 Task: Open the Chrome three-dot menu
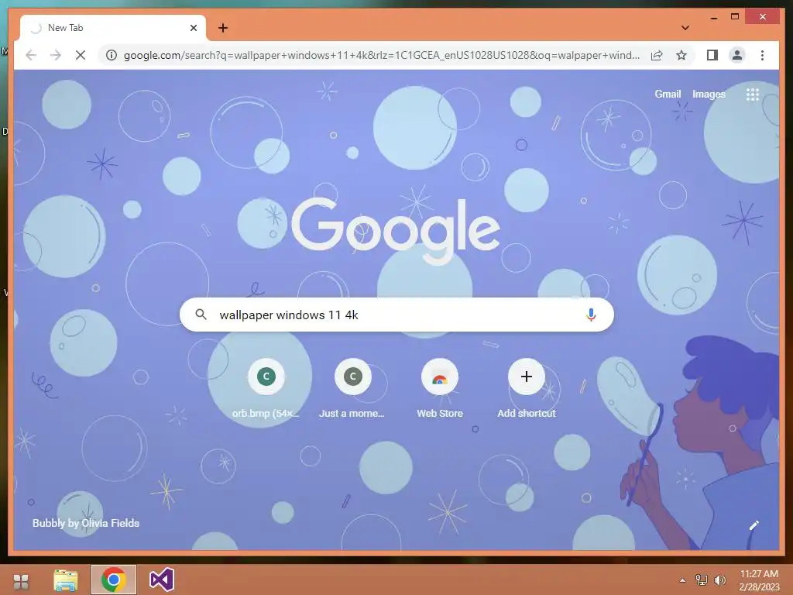pos(762,55)
